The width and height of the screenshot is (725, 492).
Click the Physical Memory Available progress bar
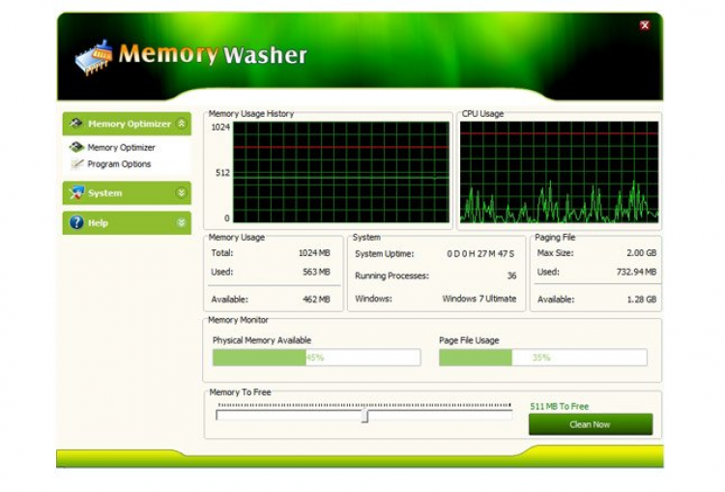[316, 358]
